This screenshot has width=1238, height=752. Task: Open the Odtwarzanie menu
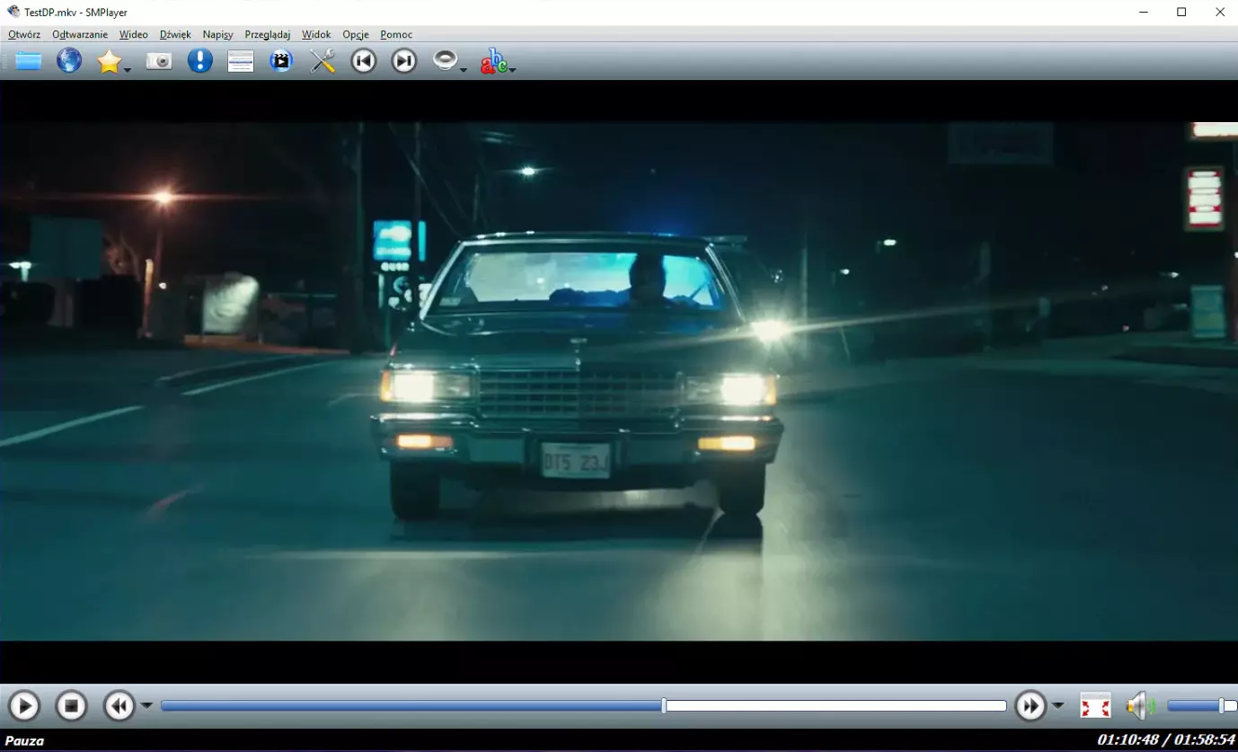click(x=80, y=34)
